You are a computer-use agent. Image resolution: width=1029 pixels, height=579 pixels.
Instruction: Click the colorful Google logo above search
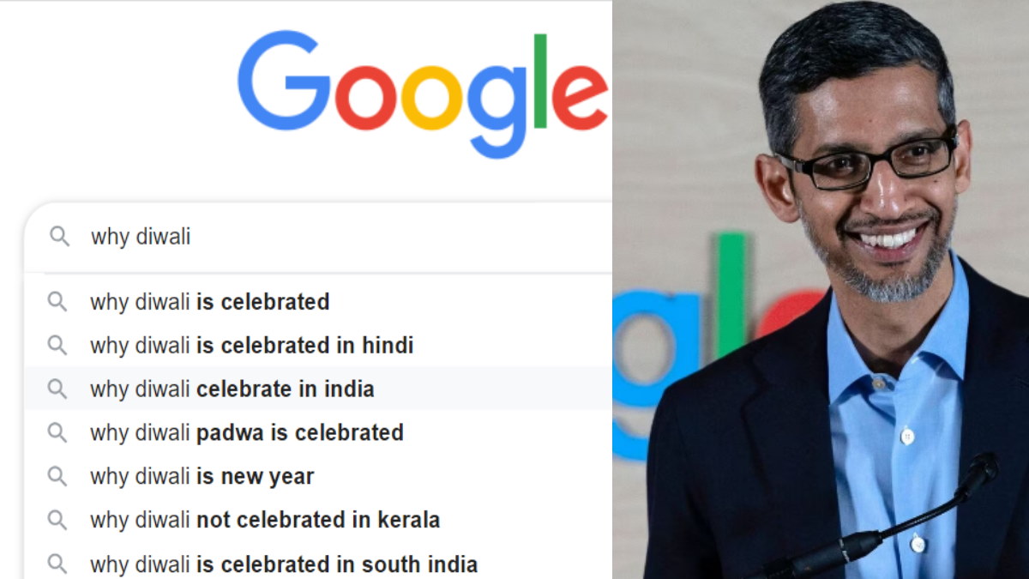(x=424, y=96)
